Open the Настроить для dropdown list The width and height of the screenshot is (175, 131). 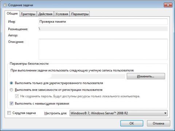pyautogui.click(x=118, y=113)
